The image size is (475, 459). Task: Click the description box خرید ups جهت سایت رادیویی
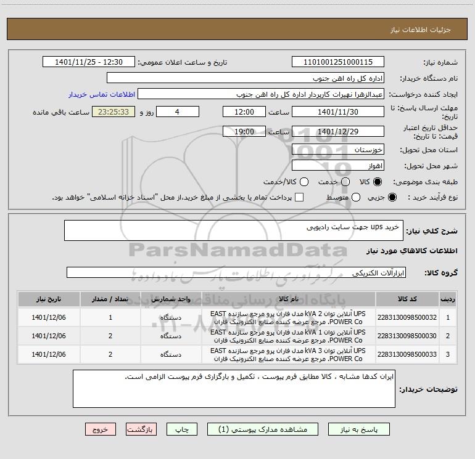point(234,230)
